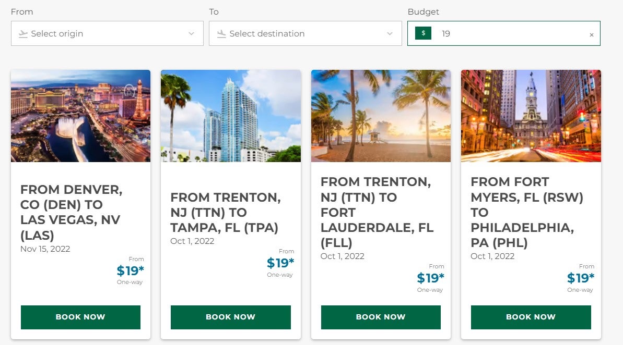Screen dimensions: 623x345
Task: Click the Tampa skyline photo on second deal card
Action: point(230,115)
